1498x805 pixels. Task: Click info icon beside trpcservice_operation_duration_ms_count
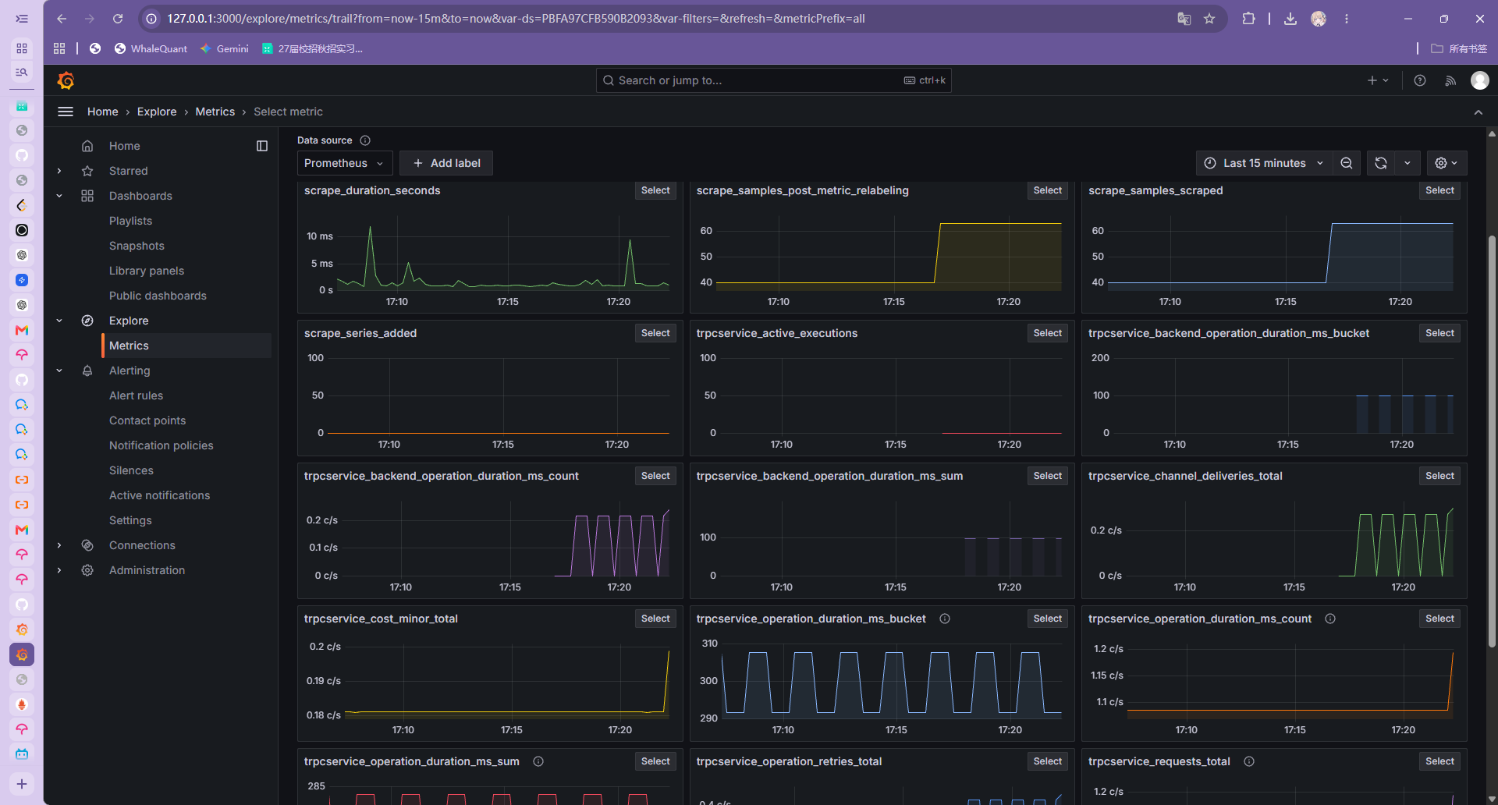click(1330, 619)
